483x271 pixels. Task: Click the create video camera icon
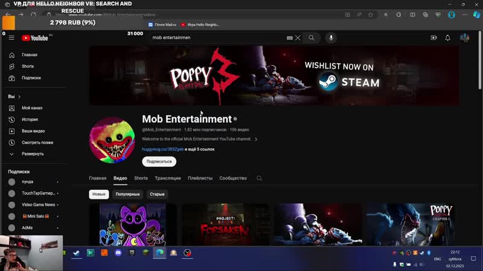pyautogui.click(x=433, y=38)
